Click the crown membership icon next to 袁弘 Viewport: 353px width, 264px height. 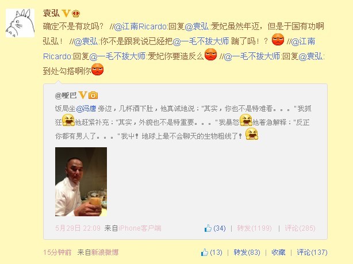pos(76,14)
